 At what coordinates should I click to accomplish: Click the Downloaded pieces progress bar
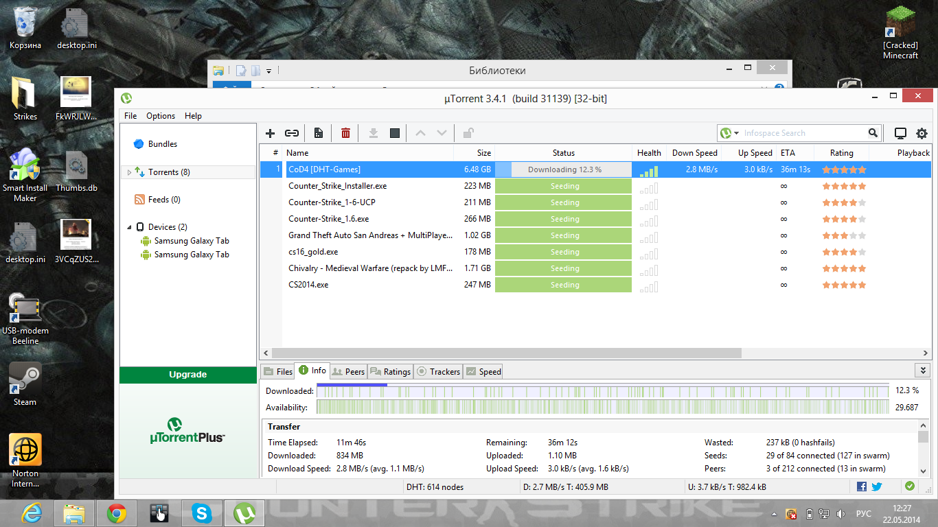pos(602,390)
